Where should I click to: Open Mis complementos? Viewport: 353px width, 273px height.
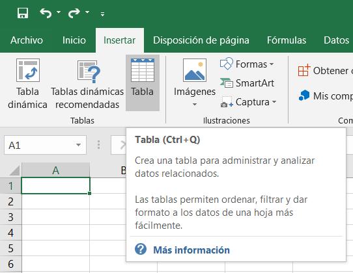325,96
